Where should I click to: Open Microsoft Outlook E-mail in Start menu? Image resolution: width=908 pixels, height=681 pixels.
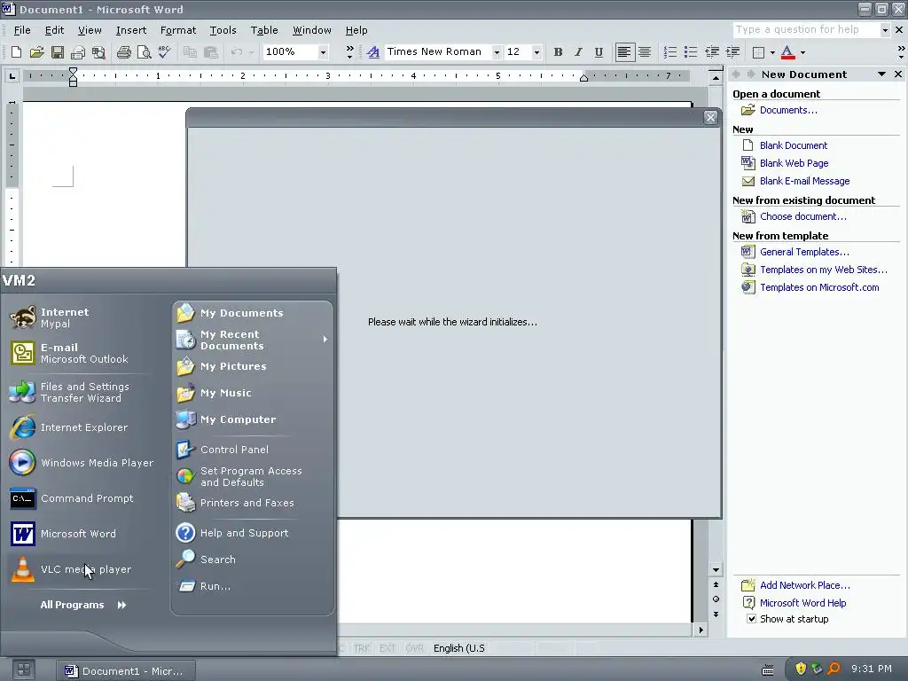(82, 353)
